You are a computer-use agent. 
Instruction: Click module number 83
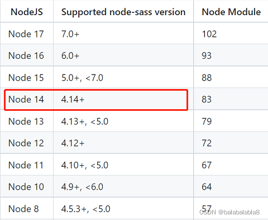[207, 99]
